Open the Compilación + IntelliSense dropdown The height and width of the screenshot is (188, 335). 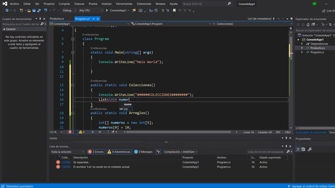click(180, 152)
